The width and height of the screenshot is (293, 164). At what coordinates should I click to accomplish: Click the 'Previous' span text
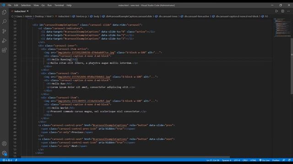pyautogui.click(x=77, y=133)
